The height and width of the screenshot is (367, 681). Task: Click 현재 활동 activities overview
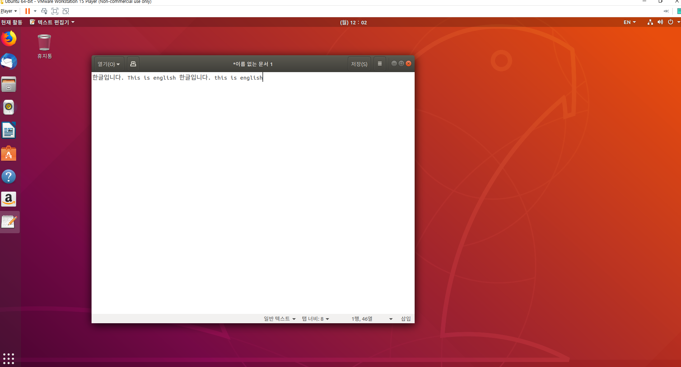click(11, 22)
